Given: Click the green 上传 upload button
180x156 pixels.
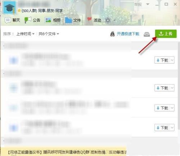Looking at the screenshot, I should (166, 34).
